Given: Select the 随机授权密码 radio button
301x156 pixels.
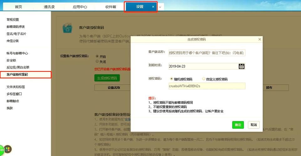Looking at the screenshot, I should pos(171,79).
